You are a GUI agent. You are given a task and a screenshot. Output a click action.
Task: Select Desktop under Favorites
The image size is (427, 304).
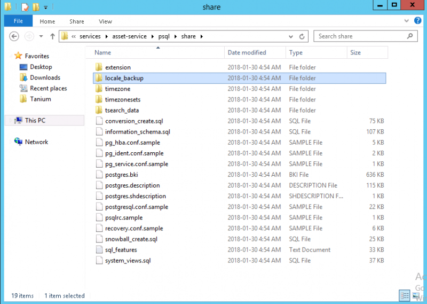pos(41,67)
